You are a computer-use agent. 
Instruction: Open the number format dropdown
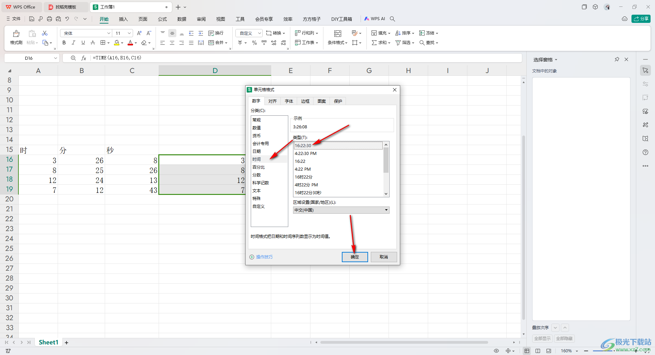click(x=259, y=33)
